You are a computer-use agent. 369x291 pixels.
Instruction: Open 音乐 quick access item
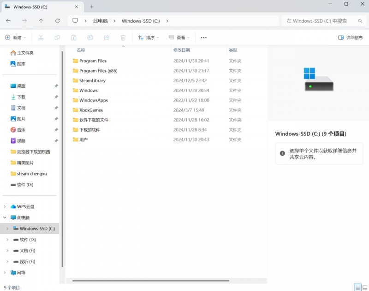18,130
